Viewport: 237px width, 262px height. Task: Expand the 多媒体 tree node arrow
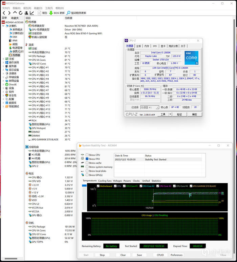point(3,74)
